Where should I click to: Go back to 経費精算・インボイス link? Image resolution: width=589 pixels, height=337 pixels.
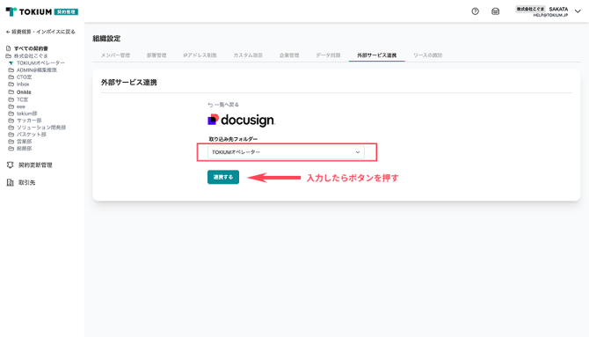coord(40,32)
